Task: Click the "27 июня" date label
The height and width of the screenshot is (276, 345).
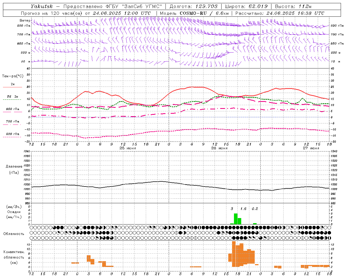Action: coord(311,148)
